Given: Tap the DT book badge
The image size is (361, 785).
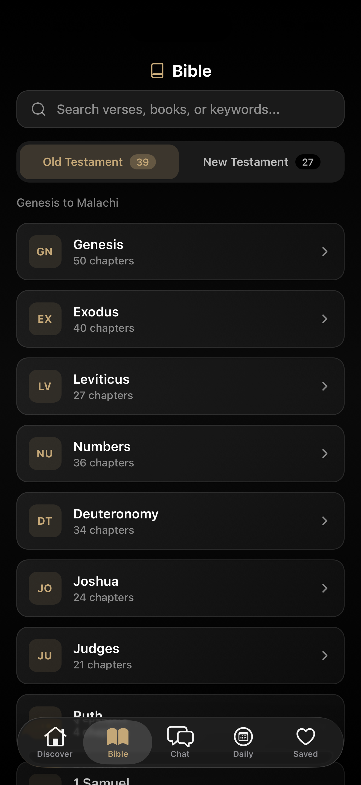Looking at the screenshot, I should 45,521.
